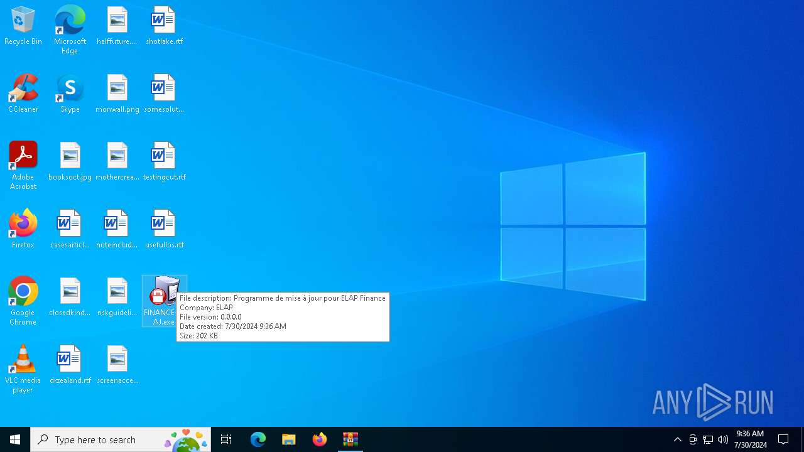The height and width of the screenshot is (452, 804).
Task: Select the Adobe Acrobat shortcut
Action: click(x=23, y=166)
